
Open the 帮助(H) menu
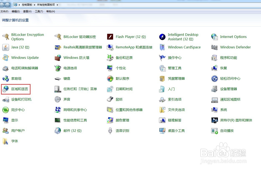[x=51, y=11]
